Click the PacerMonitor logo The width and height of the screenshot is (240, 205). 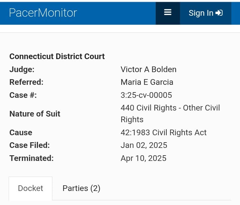pos(43,13)
